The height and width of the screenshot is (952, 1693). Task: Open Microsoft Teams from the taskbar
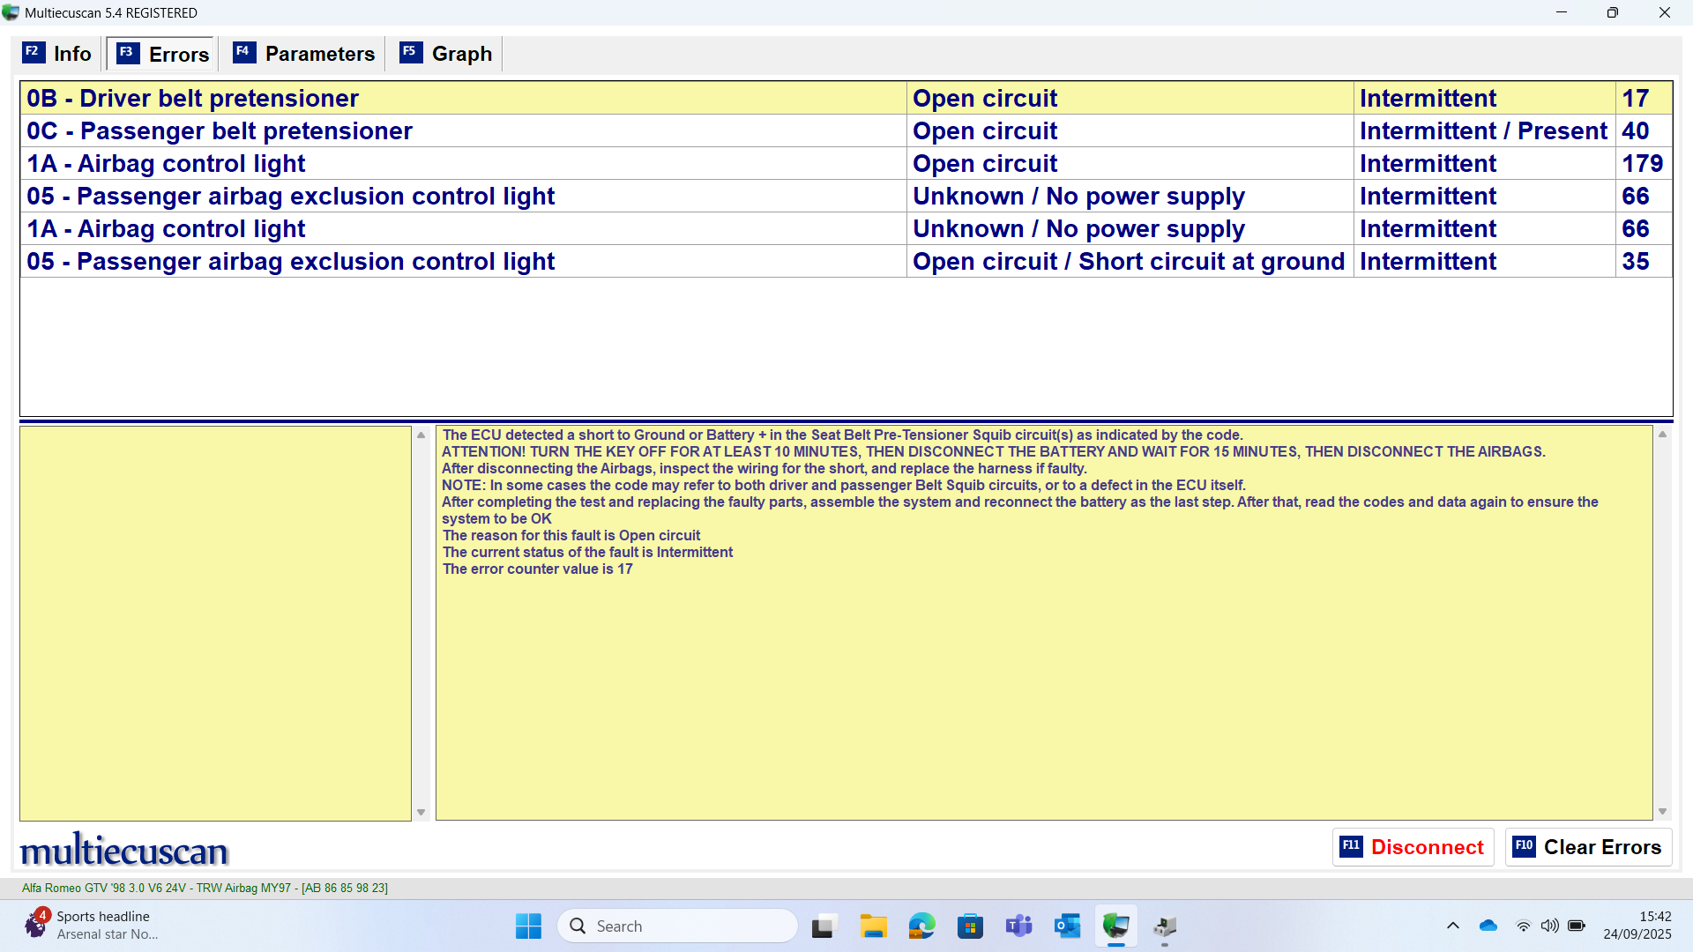point(1018,926)
